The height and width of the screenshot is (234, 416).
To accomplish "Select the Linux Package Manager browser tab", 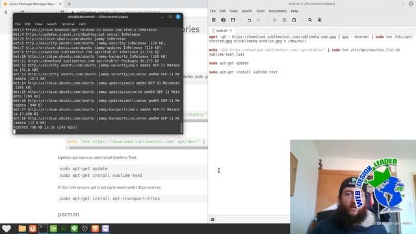I will pyautogui.click(x=32, y=4).
